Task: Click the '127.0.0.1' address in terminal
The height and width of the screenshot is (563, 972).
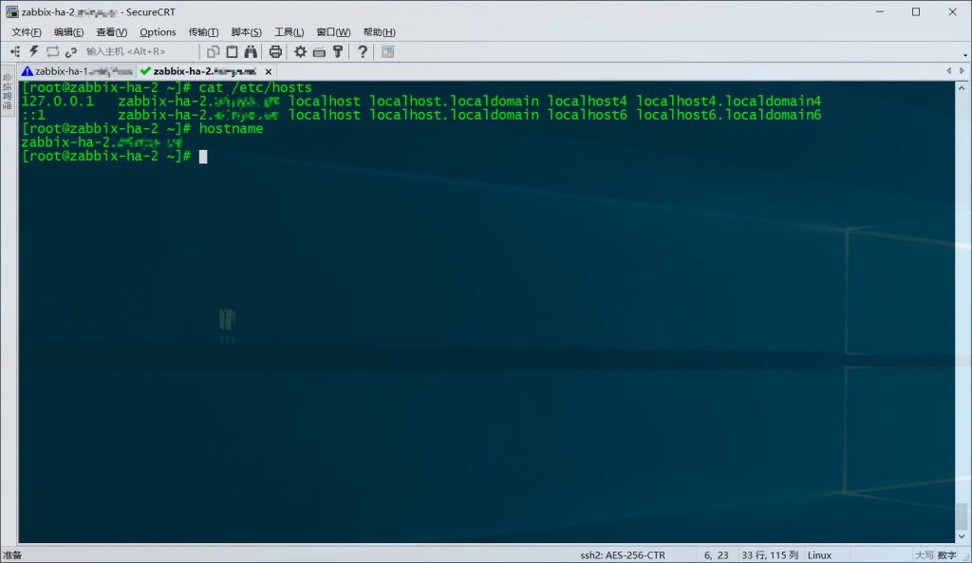Action: 58,101
